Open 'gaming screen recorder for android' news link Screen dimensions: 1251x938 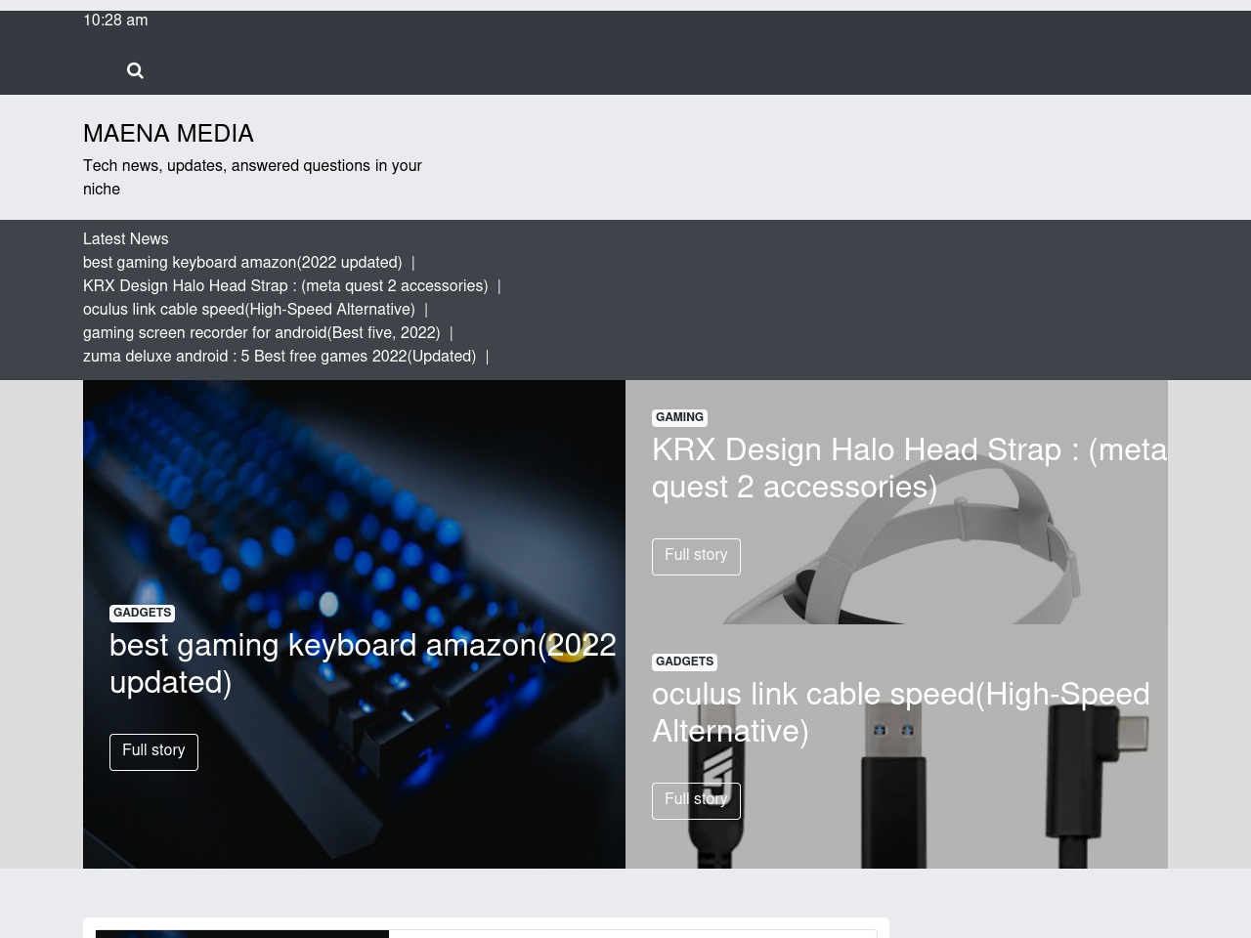tap(262, 333)
